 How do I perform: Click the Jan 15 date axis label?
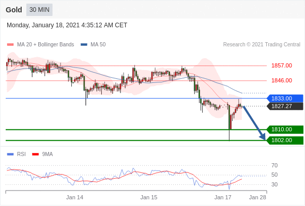coord(149,197)
